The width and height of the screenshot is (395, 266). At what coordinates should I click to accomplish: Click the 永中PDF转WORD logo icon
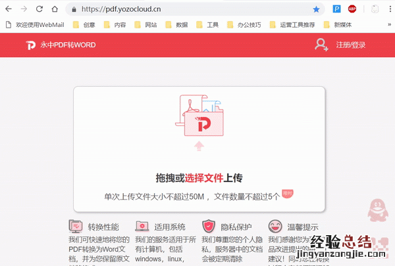(x=31, y=45)
